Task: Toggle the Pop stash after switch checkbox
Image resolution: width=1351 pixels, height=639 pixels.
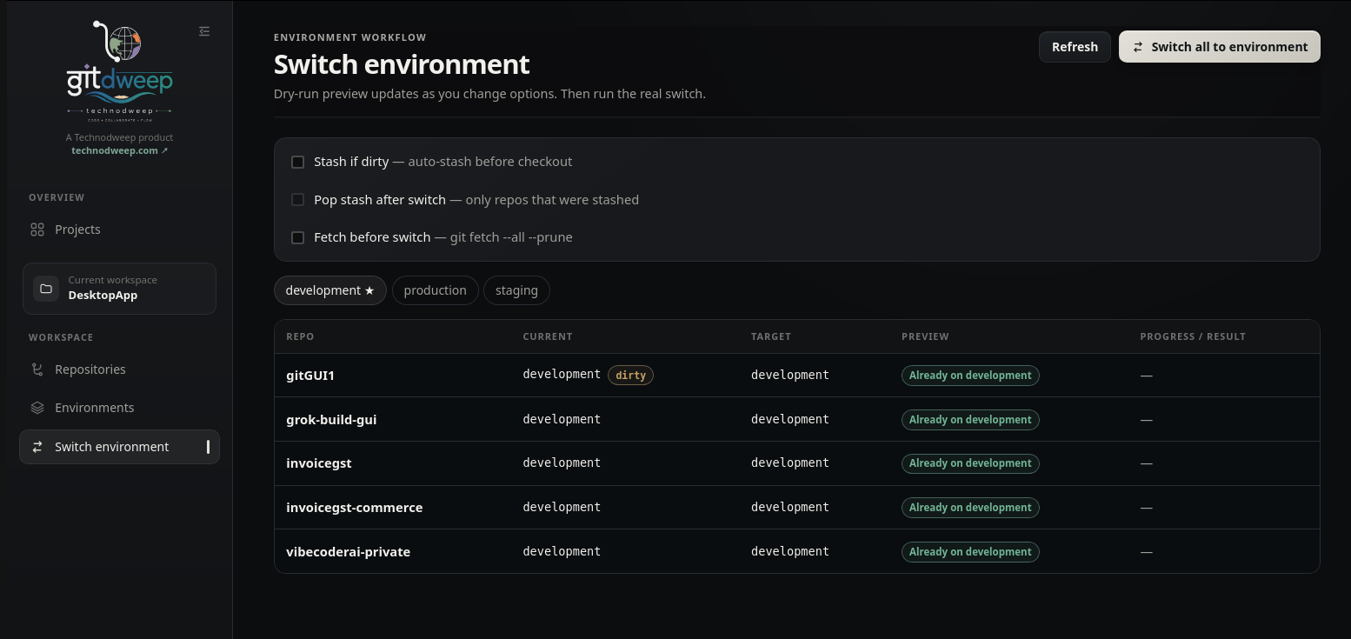Action: click(297, 200)
